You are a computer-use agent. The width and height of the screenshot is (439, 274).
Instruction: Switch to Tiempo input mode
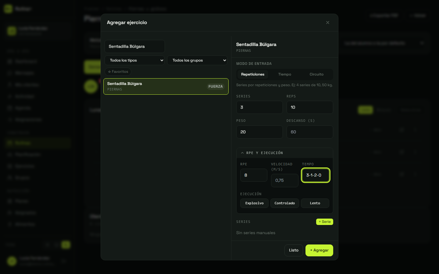(285, 74)
